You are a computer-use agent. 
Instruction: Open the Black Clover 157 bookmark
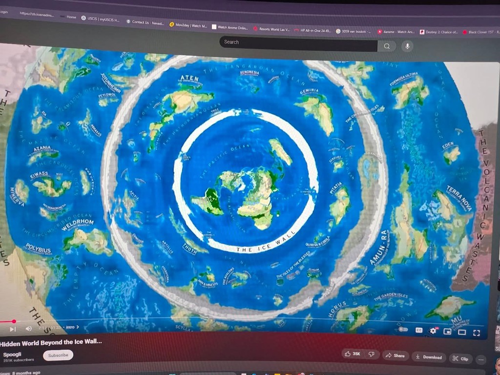point(481,32)
